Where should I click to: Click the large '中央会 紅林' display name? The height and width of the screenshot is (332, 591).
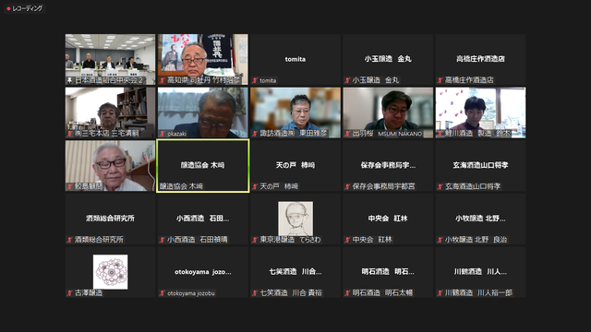click(x=388, y=218)
